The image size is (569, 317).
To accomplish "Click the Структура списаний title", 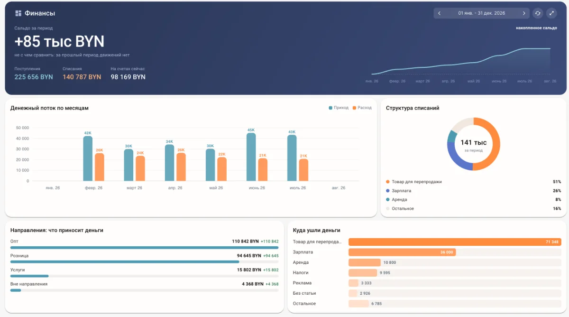I will tap(413, 108).
